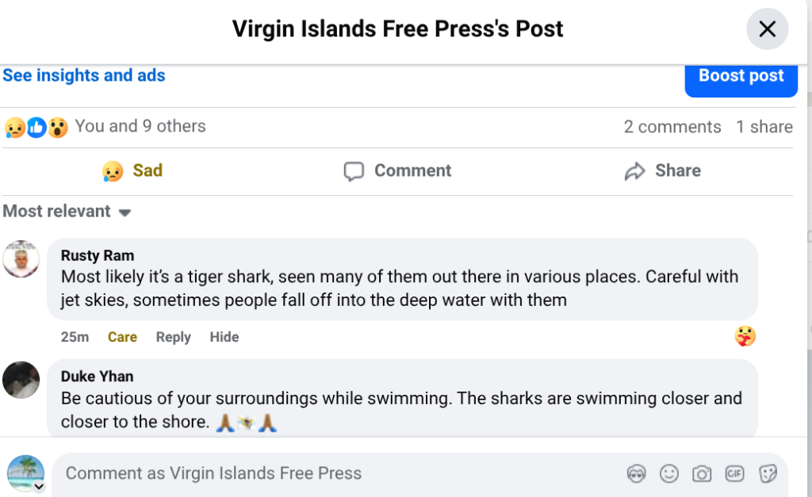
Task: Close the Virgin Islands Free Press post dialog
Action: point(767,29)
